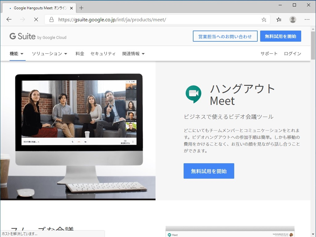
Task: Add this page to favorites via star icon
Action: coord(264,19)
